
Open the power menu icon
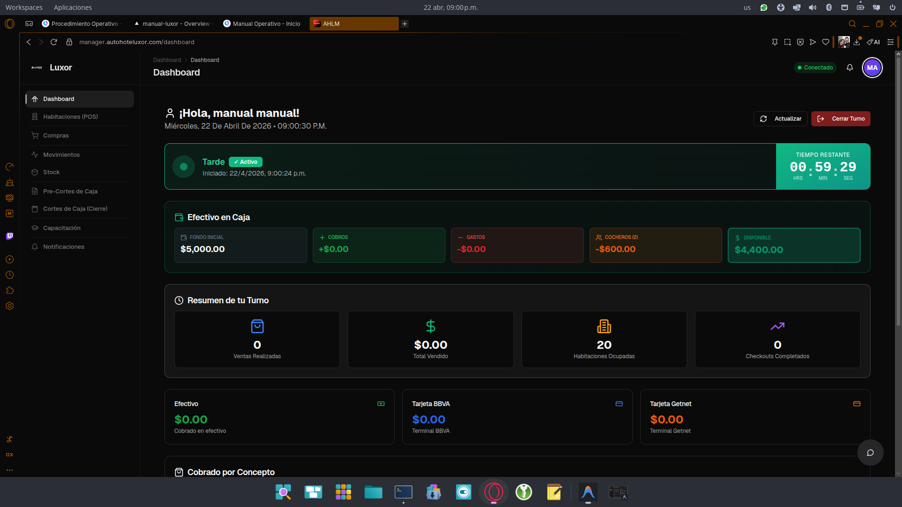point(892,8)
